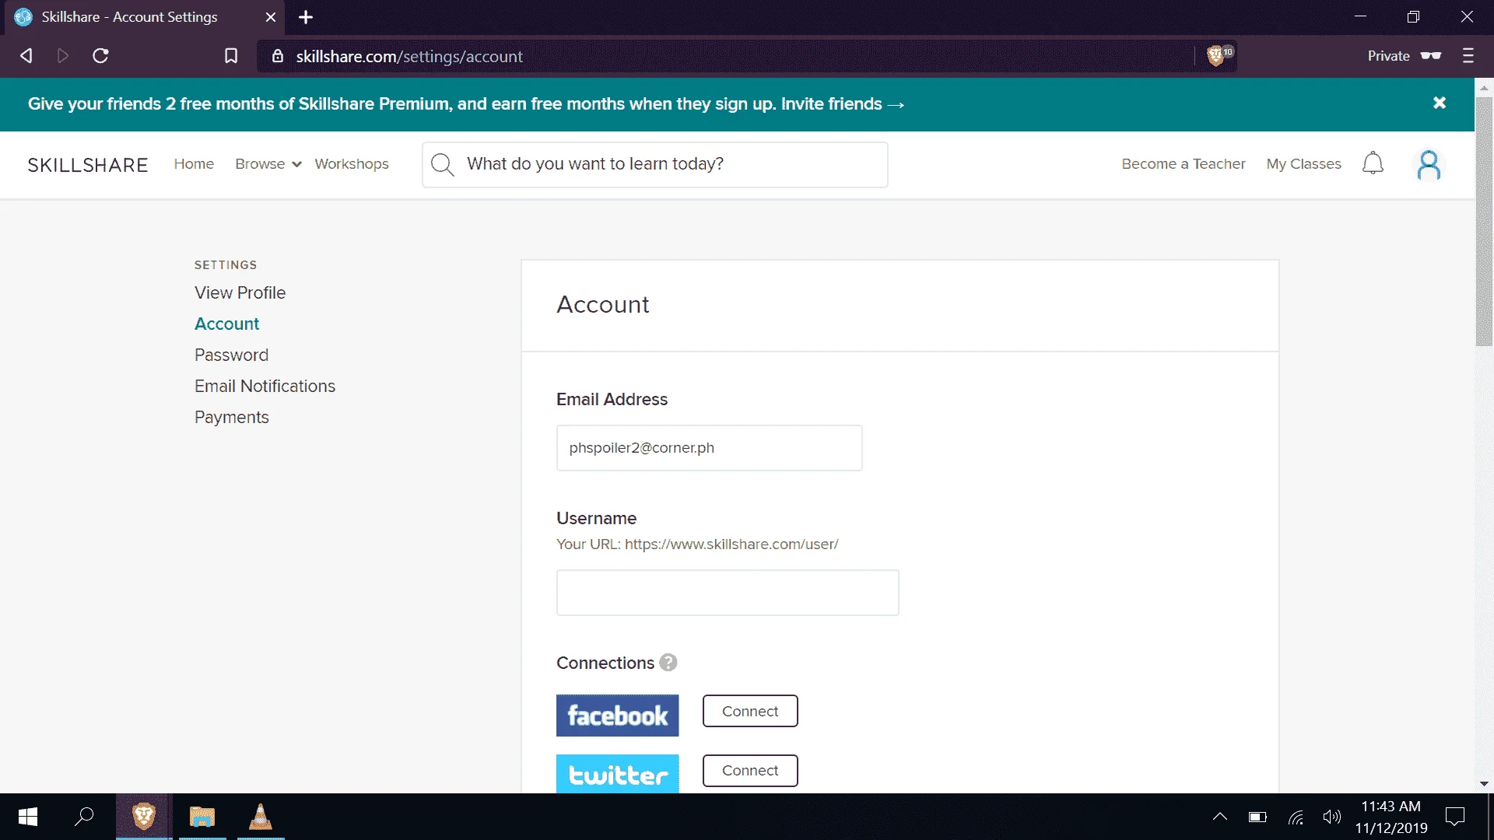Expand the Browse dropdown menu
Screen dimensions: 1494x840
pyautogui.click(x=268, y=164)
